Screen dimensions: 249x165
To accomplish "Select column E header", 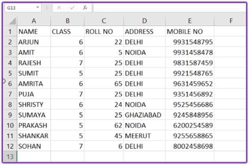I will tap(189, 21).
